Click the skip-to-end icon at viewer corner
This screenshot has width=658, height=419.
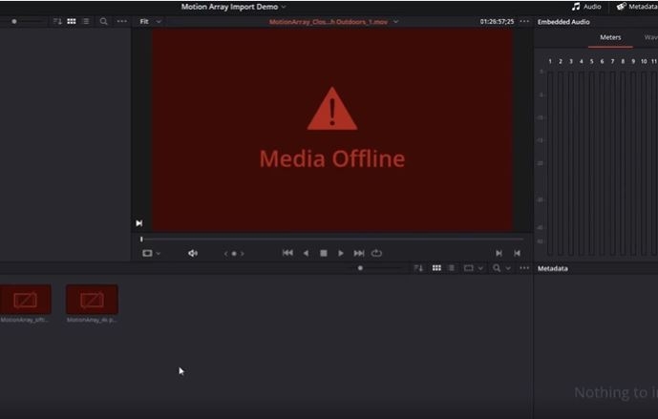(x=138, y=223)
